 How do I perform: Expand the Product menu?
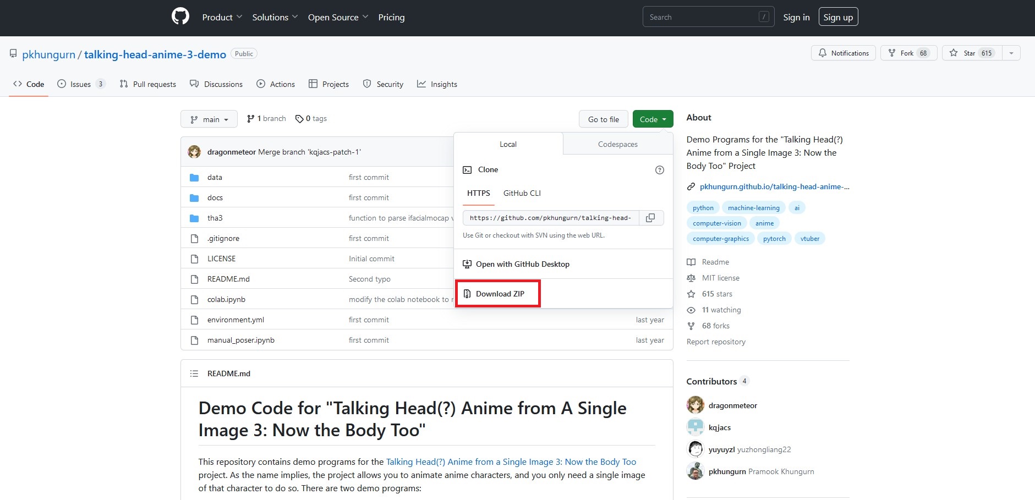coord(222,17)
